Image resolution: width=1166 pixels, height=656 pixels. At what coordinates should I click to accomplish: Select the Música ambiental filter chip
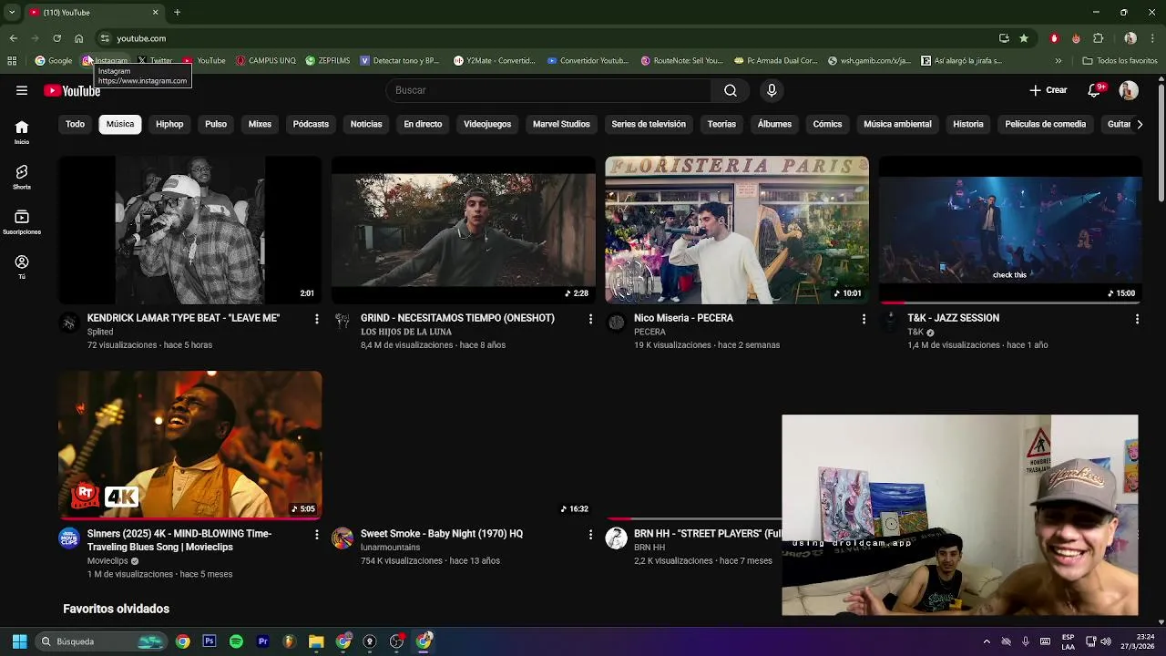(x=897, y=124)
